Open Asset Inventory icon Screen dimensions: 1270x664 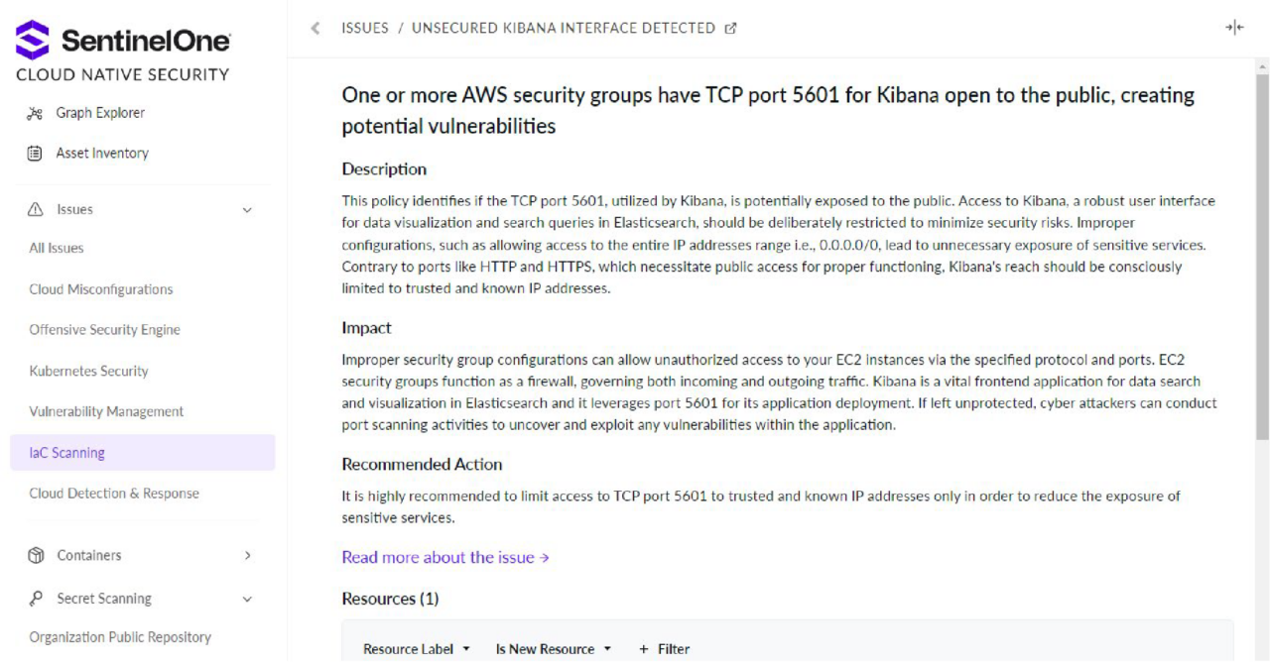[x=36, y=154]
